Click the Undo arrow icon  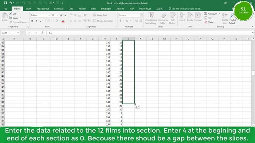coord(11,3)
